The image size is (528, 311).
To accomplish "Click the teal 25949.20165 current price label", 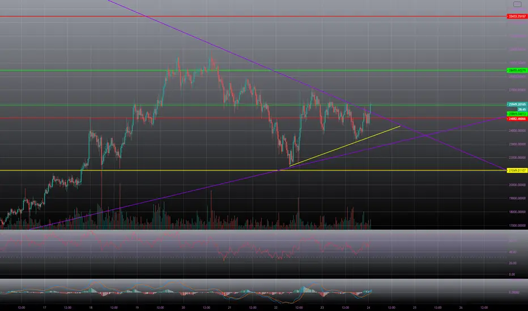I will click(x=517, y=105).
